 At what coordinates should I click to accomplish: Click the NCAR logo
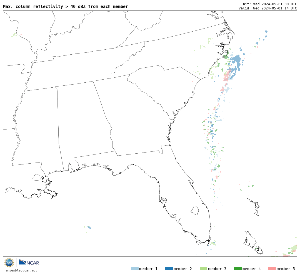pyautogui.click(x=29, y=262)
